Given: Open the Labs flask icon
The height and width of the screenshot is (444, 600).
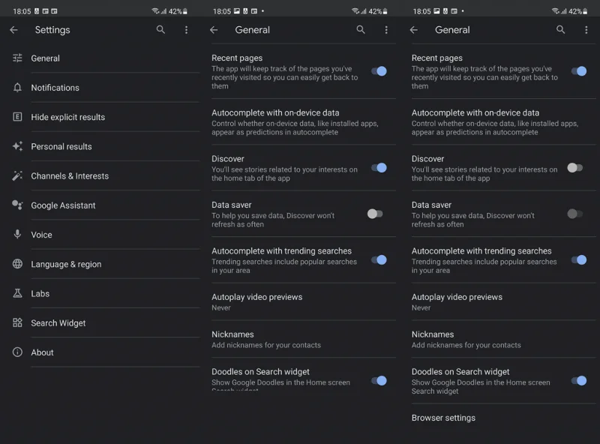Looking at the screenshot, I should point(17,293).
